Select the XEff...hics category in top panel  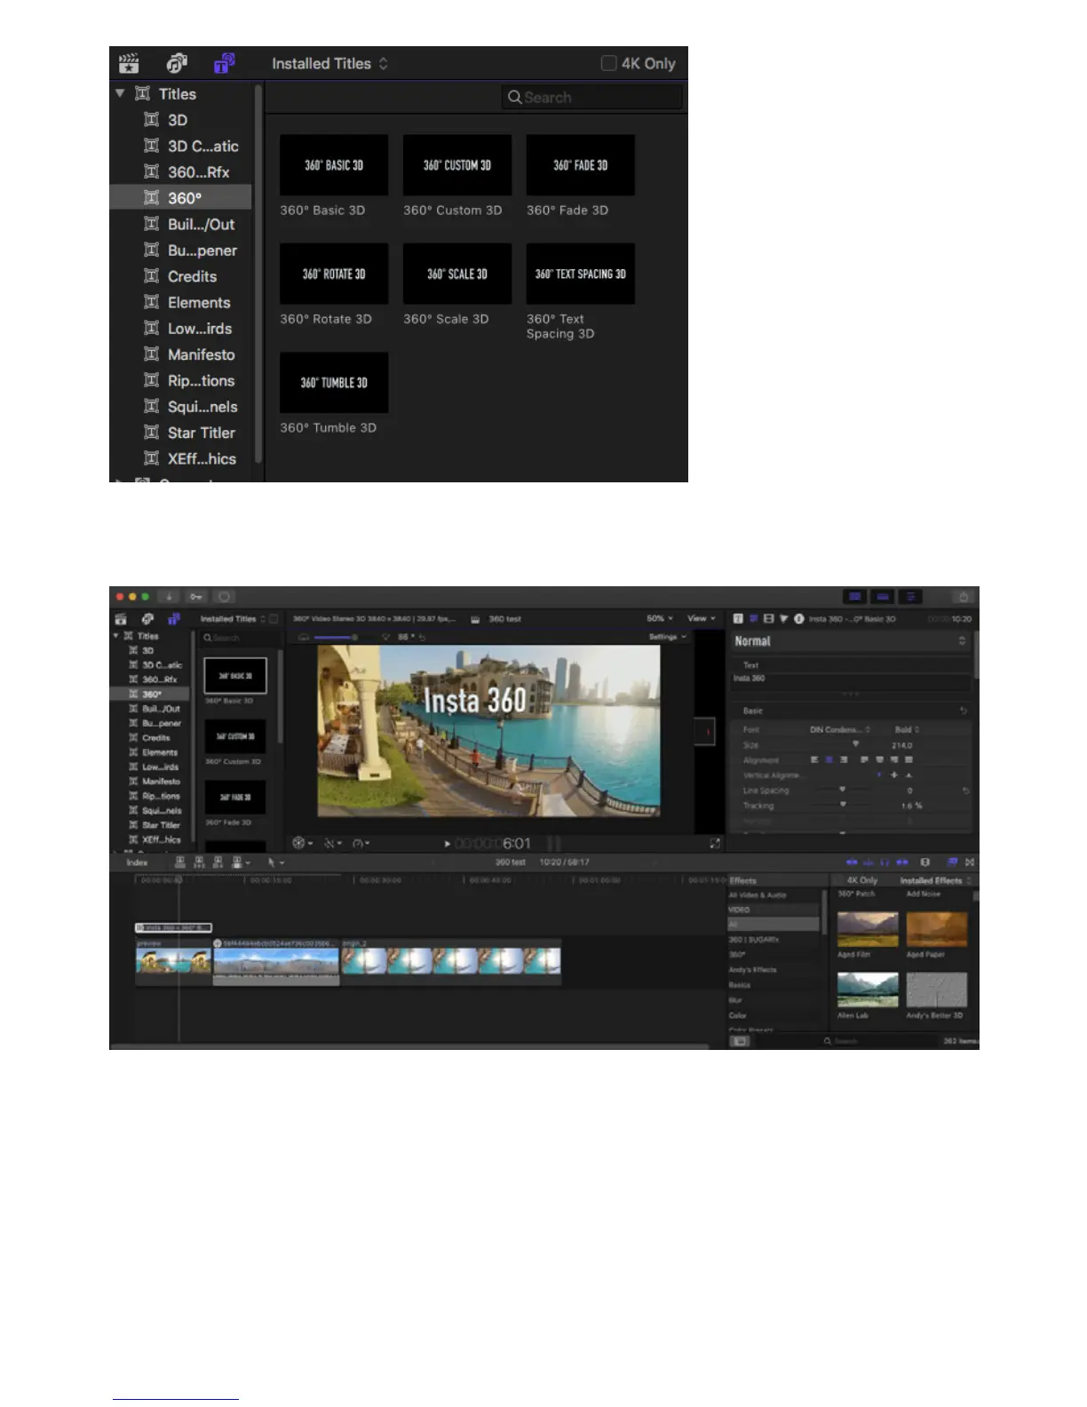180,458
